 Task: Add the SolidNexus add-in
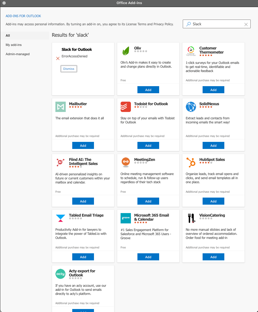(213, 145)
